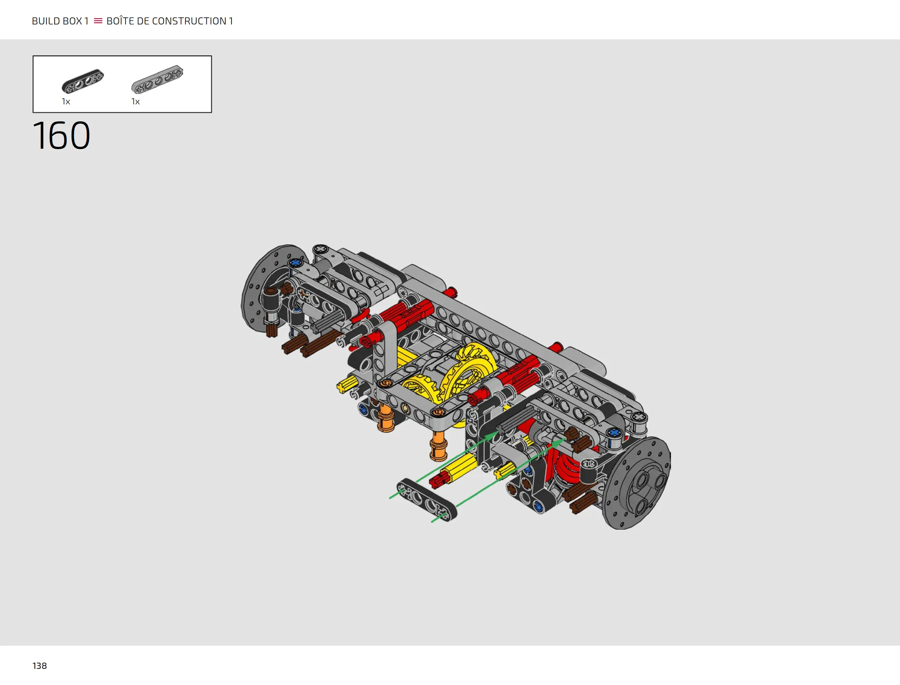Click the black 4-hole beam in parts box
The height and width of the screenshot is (685, 900).
[x=82, y=81]
